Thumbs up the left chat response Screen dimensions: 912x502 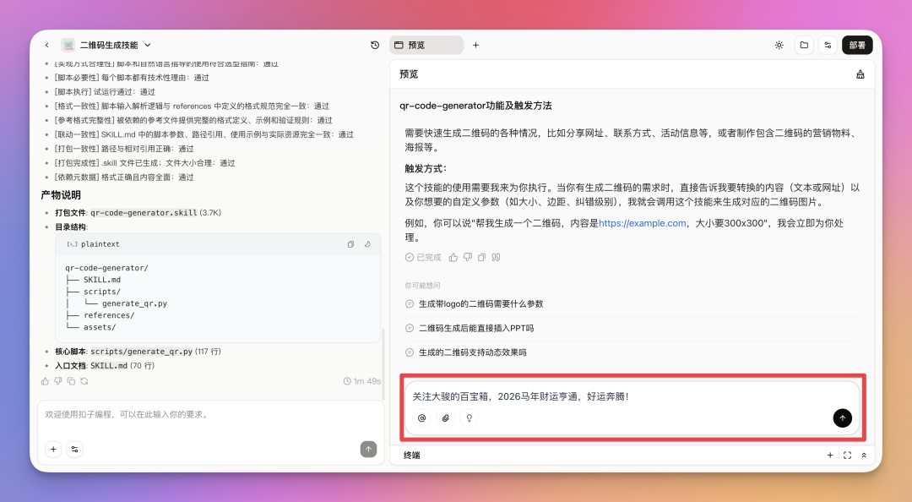[x=46, y=381]
